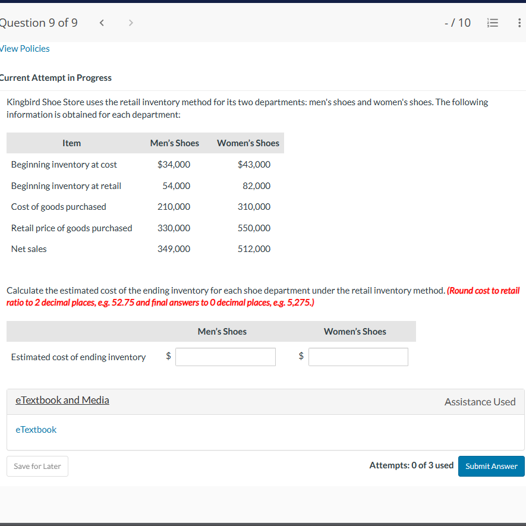Click the Retail price of goods purchased label
Viewport: 526px width, 526px height.
click(72, 228)
